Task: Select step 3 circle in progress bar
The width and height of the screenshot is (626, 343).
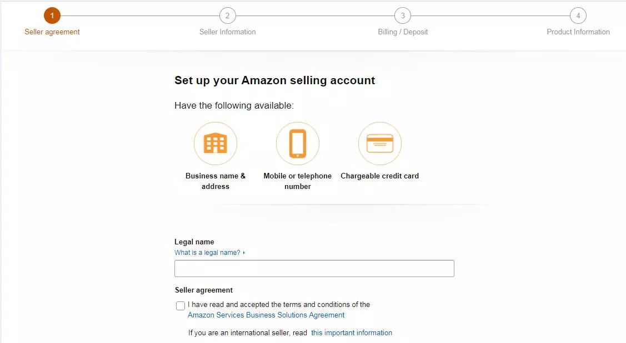Action: tap(403, 16)
